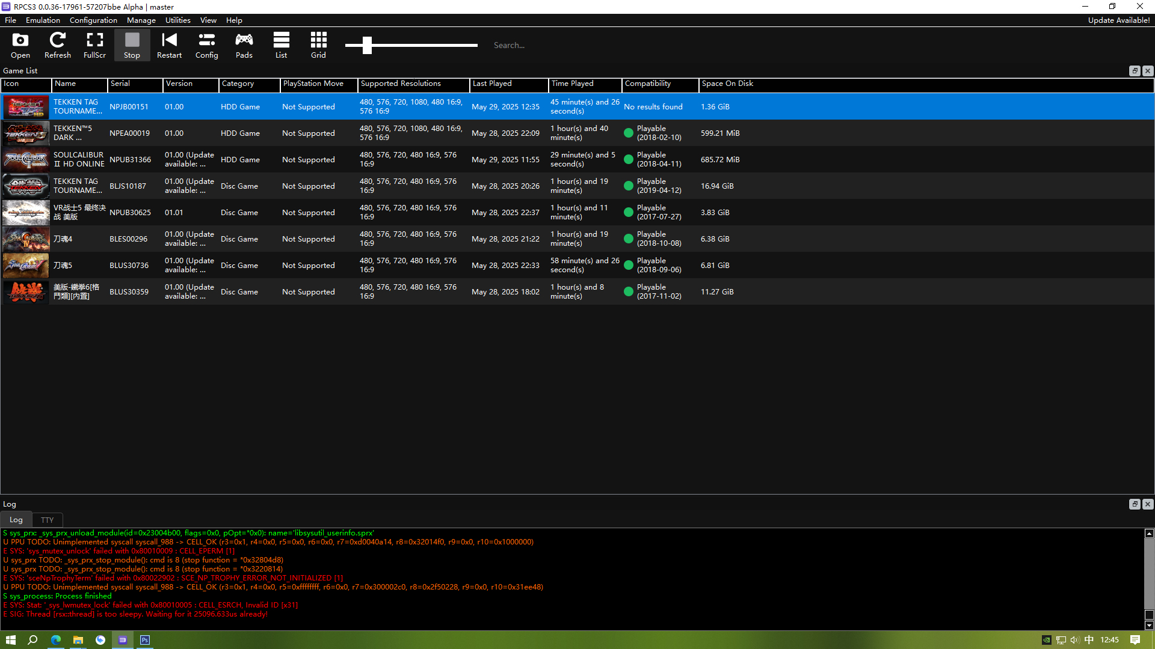The width and height of the screenshot is (1155, 649).
Task: Select TEKKEN TAG BLJS10187 game thumbnail
Action: point(26,186)
